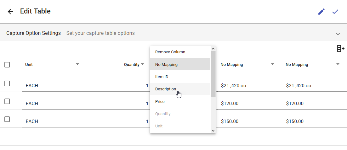
Task: Click the Quantity column header label
Action: pos(132,65)
